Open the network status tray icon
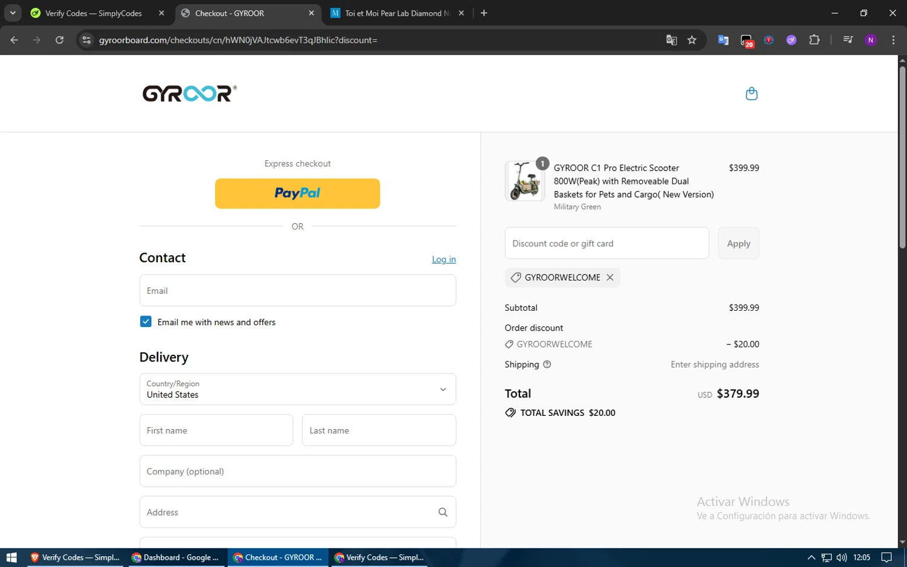907x567 pixels. pyautogui.click(x=827, y=557)
